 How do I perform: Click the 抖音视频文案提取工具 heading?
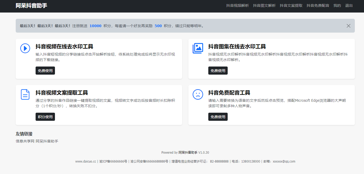click(x=62, y=93)
